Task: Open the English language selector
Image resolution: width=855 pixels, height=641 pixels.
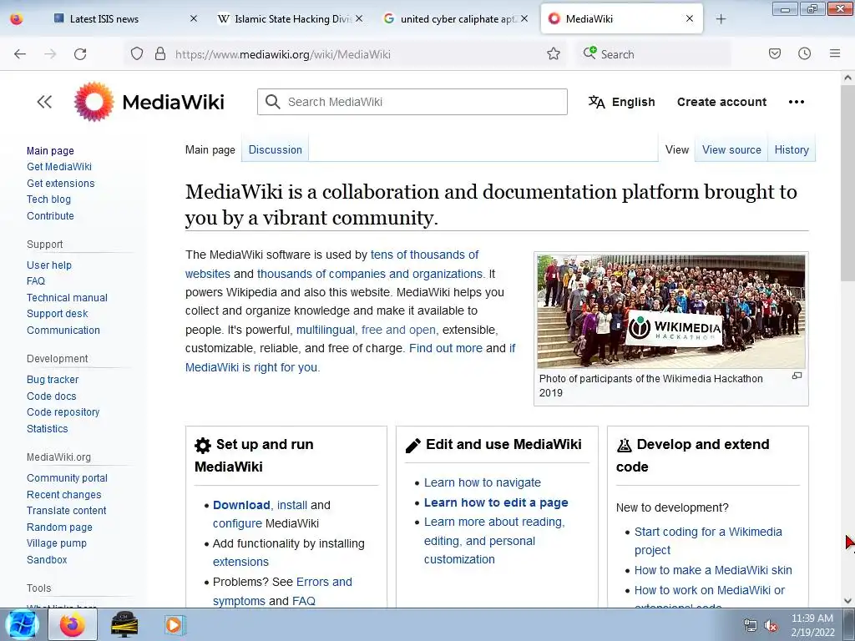Action: click(x=621, y=102)
